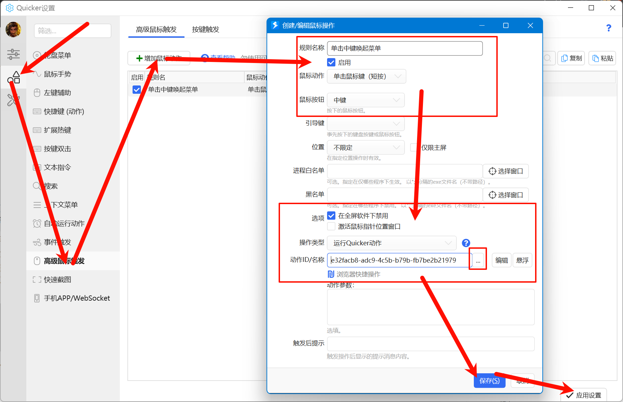Open the tools wrench sidebar icon
This screenshot has width=623, height=402.
[13, 100]
